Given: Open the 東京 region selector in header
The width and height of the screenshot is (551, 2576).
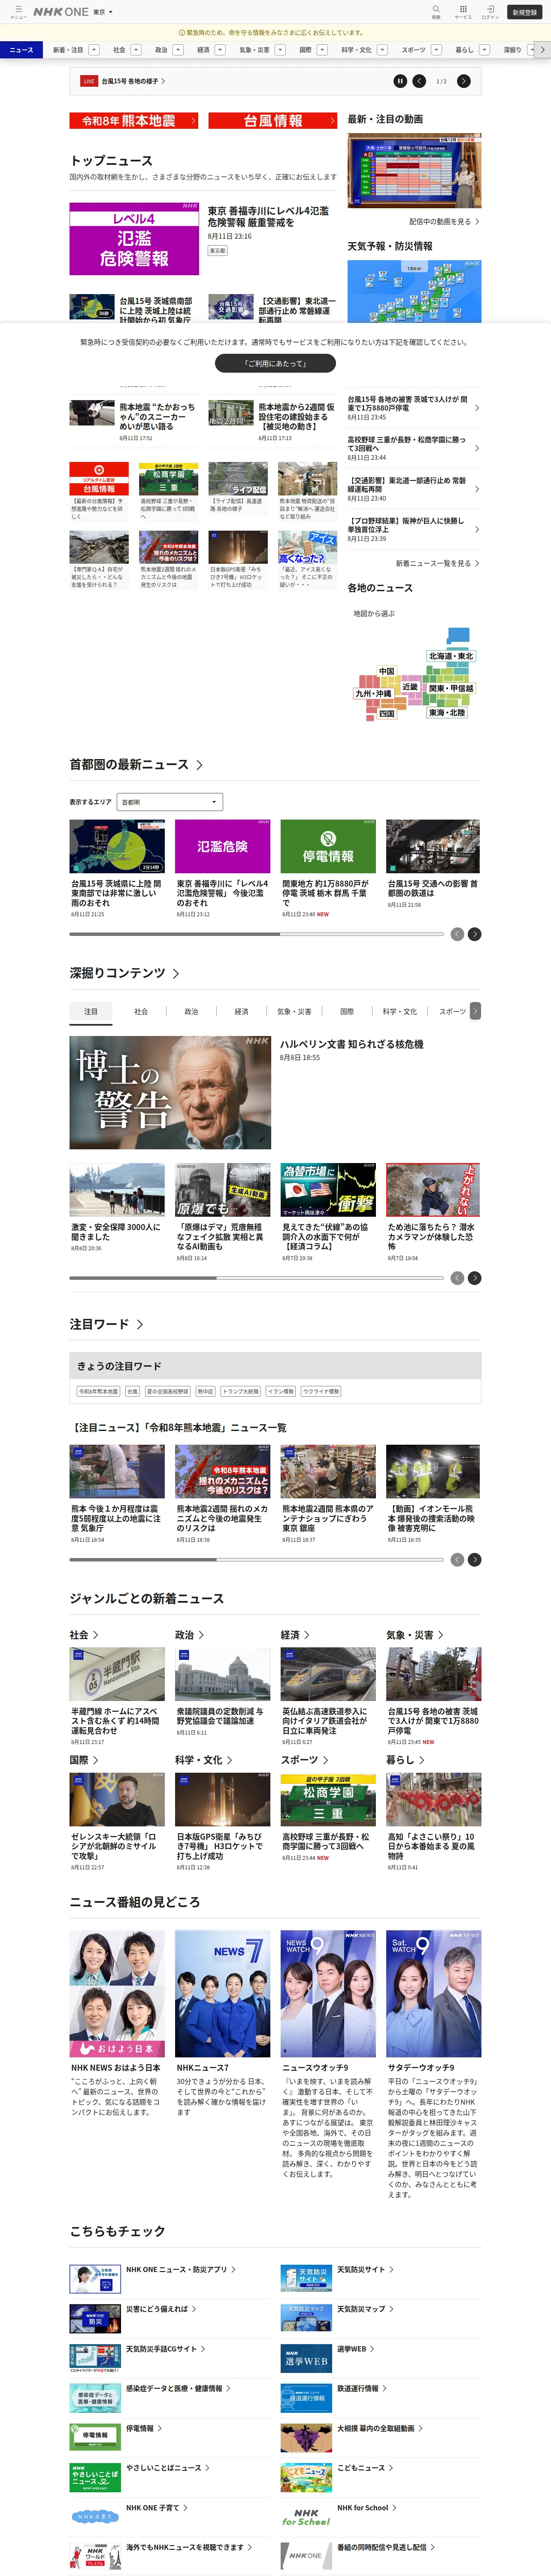Looking at the screenshot, I should pos(103,12).
